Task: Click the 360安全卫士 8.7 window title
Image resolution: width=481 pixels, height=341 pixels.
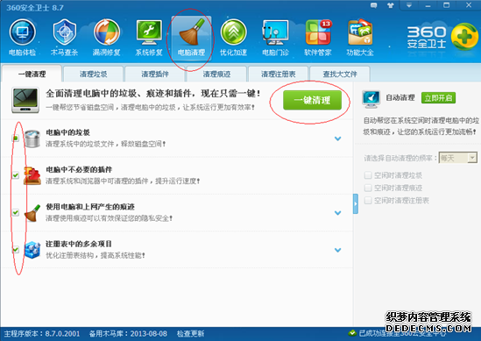Action: pos(35,7)
